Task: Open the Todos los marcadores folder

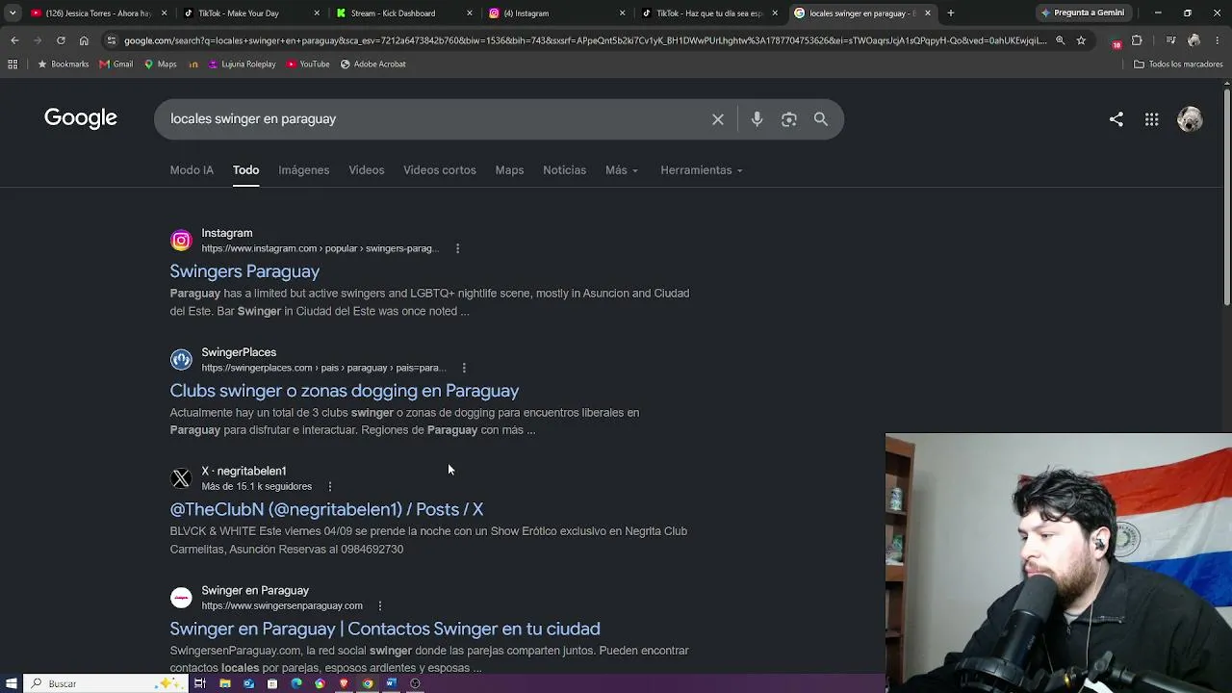Action: (x=1178, y=64)
